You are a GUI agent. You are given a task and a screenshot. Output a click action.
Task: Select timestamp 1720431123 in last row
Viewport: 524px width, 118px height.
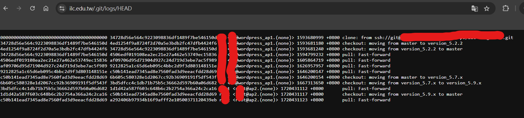click(x=294, y=100)
